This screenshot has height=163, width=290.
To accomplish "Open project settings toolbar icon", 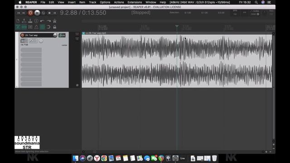I will pyautogui.click(x=36, y=21).
